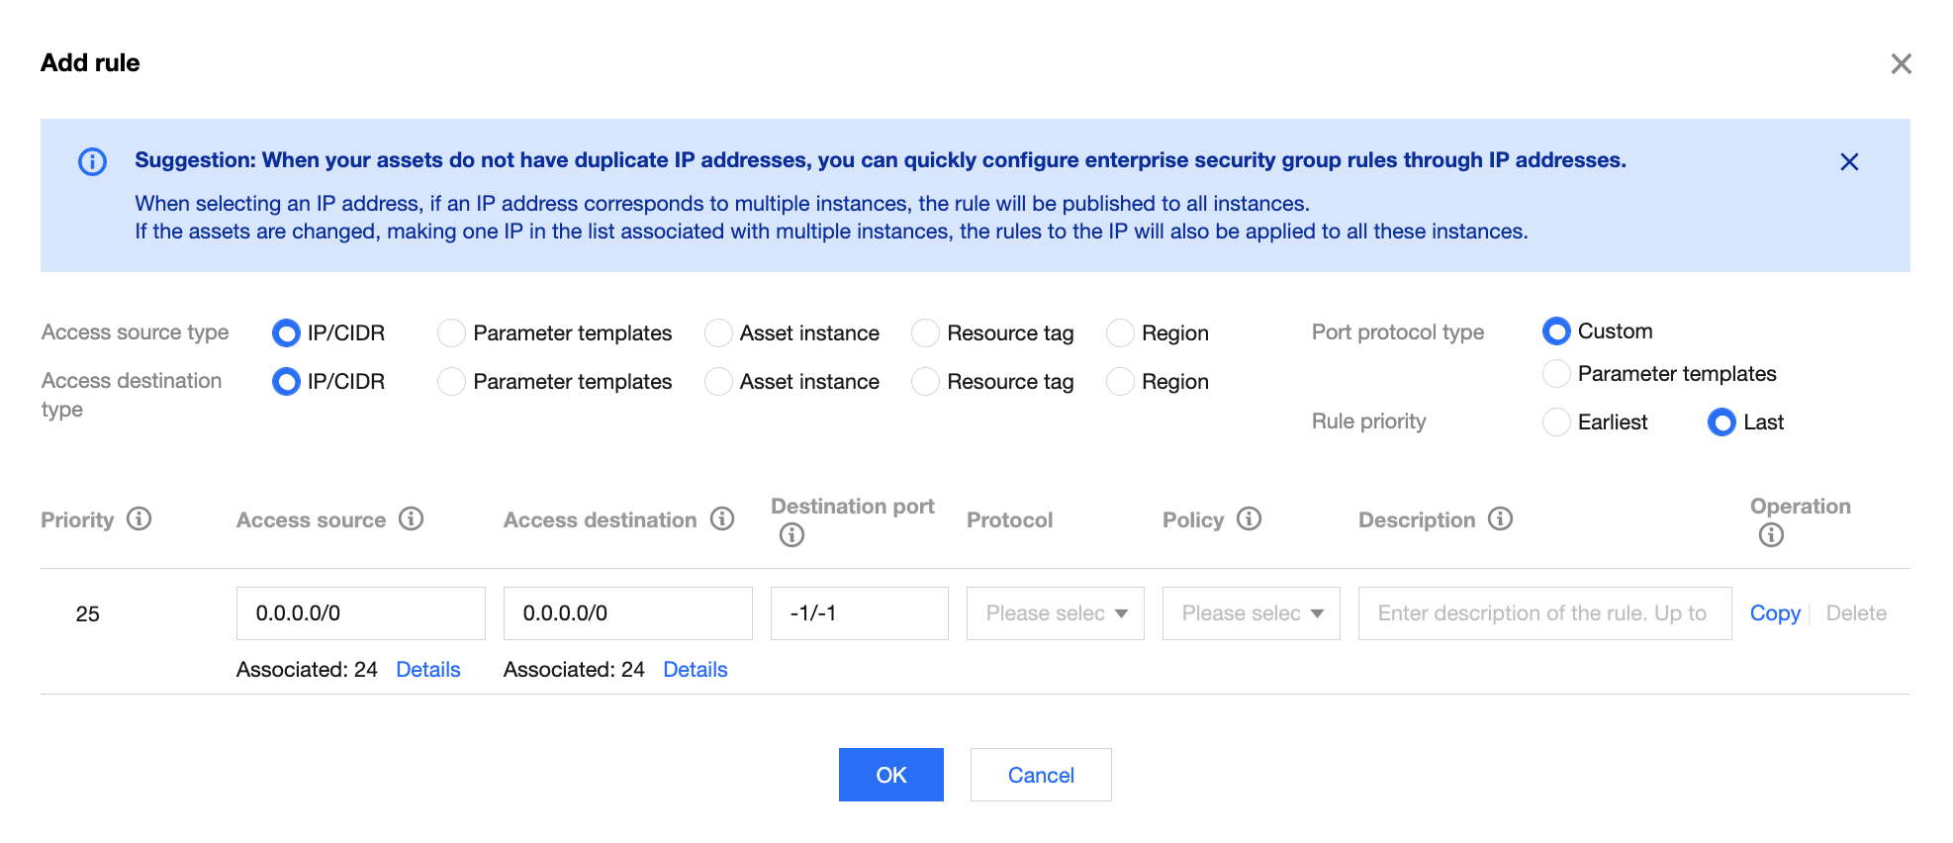Click the Access source info icon

point(412,518)
